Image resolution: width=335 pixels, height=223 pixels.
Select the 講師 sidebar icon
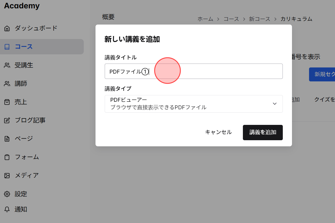6,83
